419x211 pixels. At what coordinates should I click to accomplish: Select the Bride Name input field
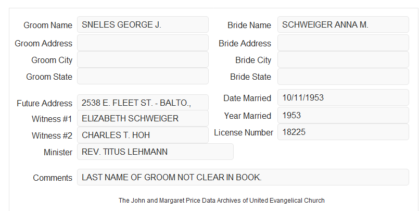pyautogui.click(x=343, y=24)
